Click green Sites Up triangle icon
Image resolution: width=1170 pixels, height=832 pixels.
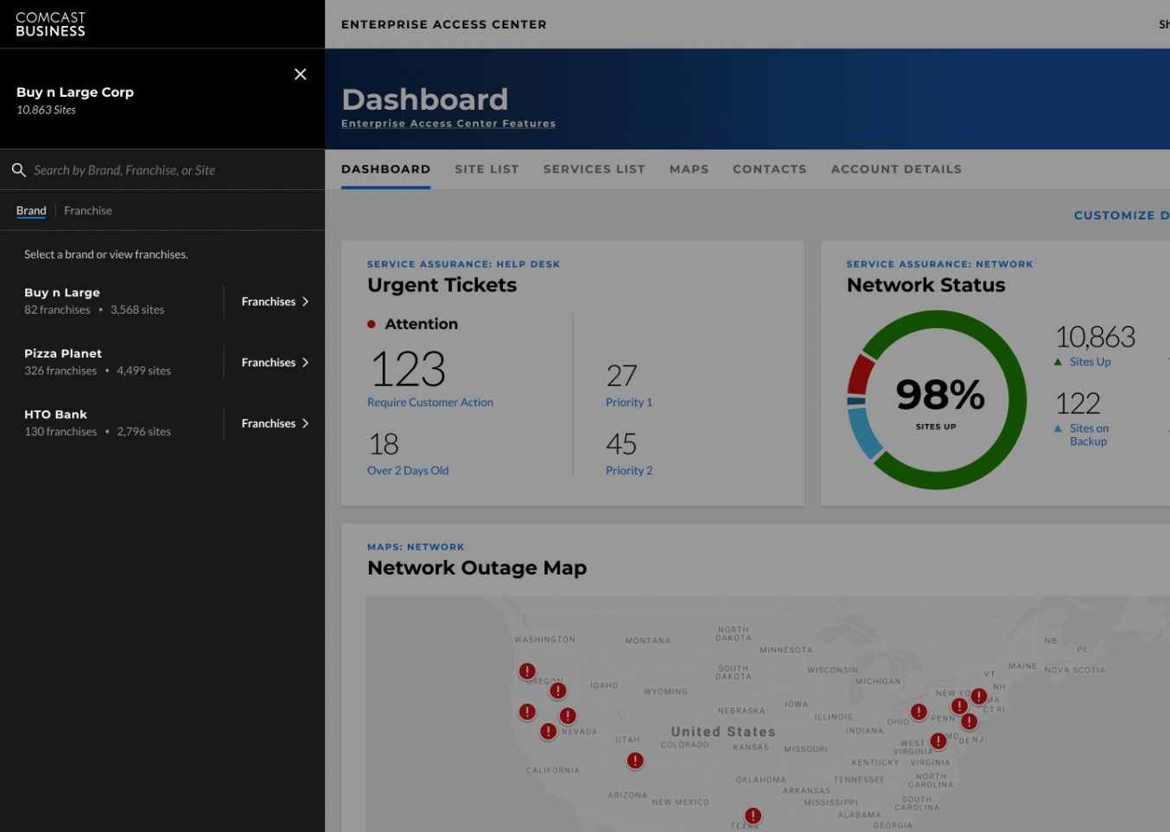tap(1058, 362)
